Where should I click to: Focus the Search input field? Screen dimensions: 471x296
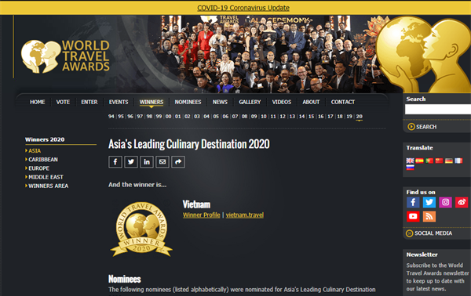(x=438, y=110)
